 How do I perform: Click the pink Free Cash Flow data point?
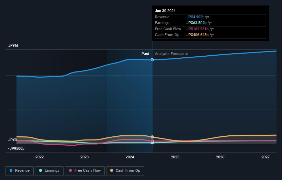pos(152,141)
